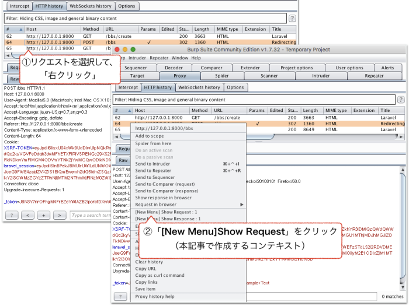Open proxy Options tab in front window
Screen dimensions: 409x306
click(x=235, y=87)
